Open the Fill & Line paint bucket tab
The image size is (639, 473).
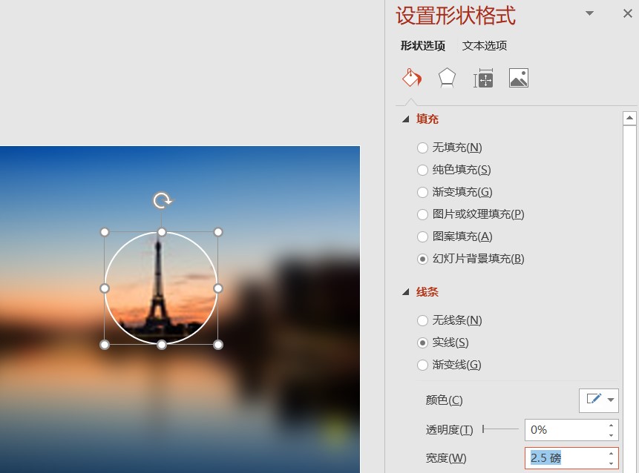point(412,77)
